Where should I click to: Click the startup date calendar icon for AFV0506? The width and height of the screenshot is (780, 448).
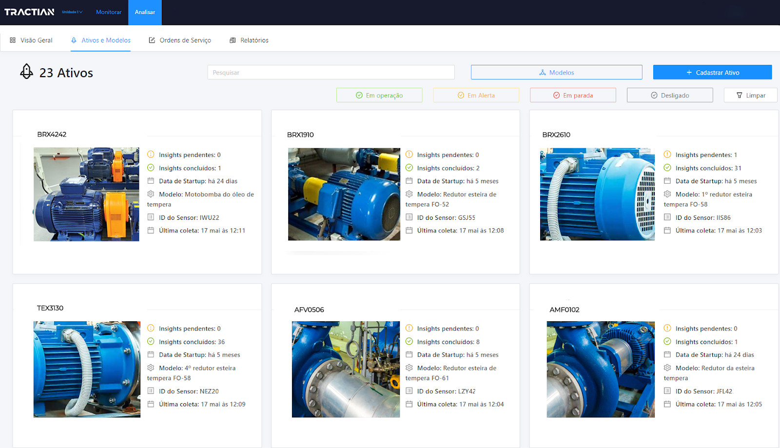409,354
